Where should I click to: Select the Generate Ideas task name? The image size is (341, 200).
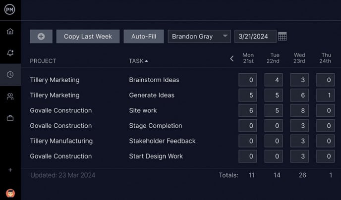pyautogui.click(x=152, y=95)
